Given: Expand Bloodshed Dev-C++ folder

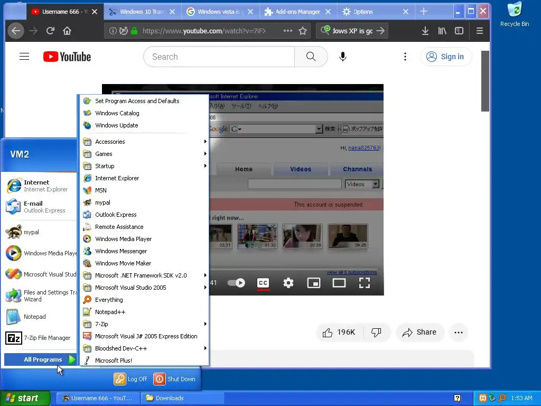Looking at the screenshot, I should pos(145,348).
